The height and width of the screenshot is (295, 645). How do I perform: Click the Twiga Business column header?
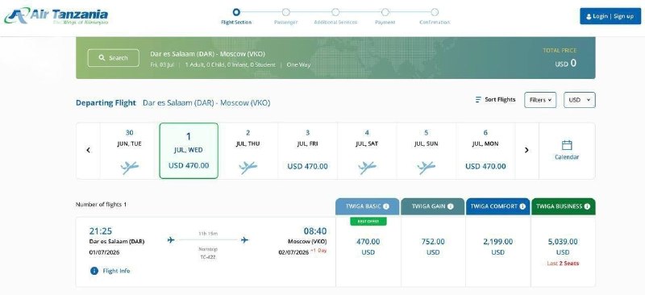563,206
